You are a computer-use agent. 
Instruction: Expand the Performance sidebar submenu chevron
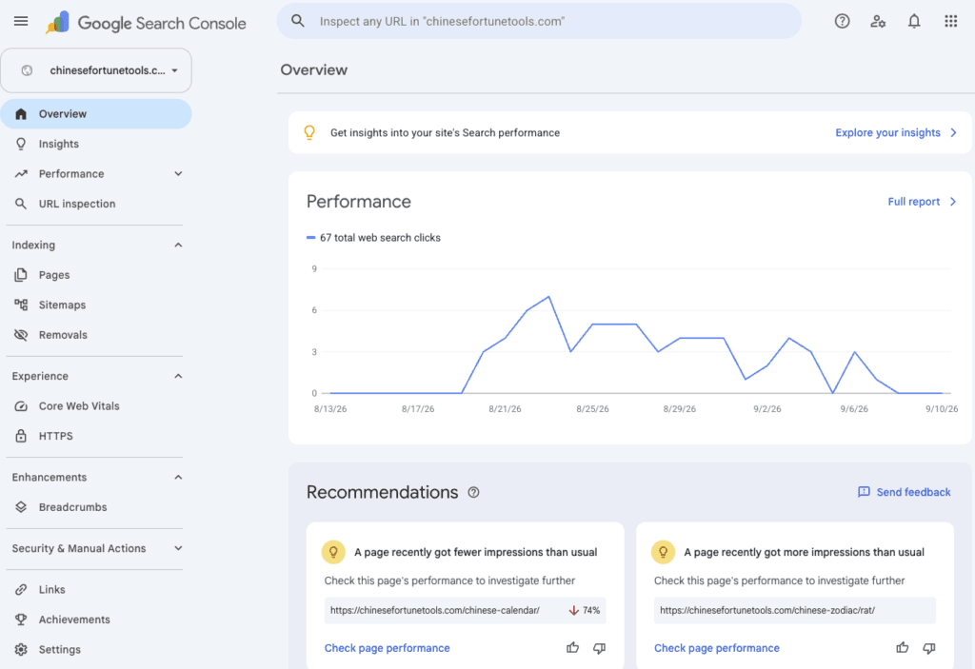178,173
